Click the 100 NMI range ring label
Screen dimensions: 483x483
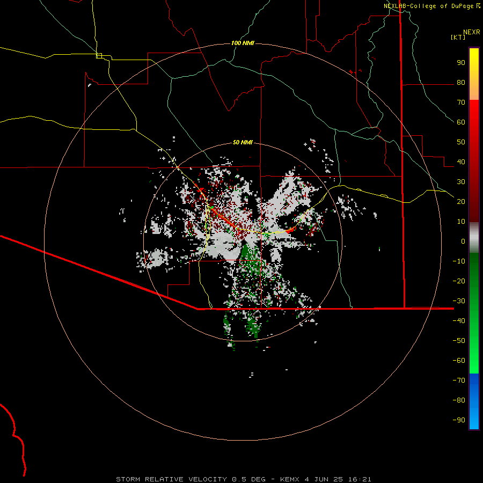(243, 43)
